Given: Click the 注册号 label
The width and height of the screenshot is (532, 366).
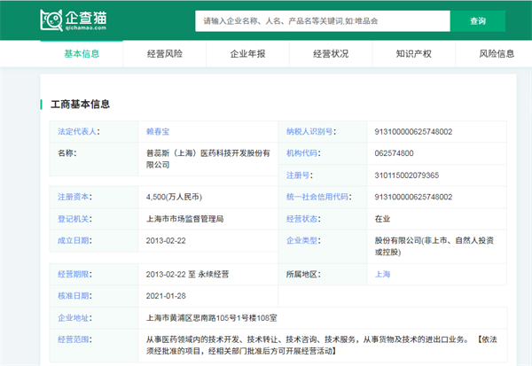Looking at the screenshot, I should coord(300,175).
